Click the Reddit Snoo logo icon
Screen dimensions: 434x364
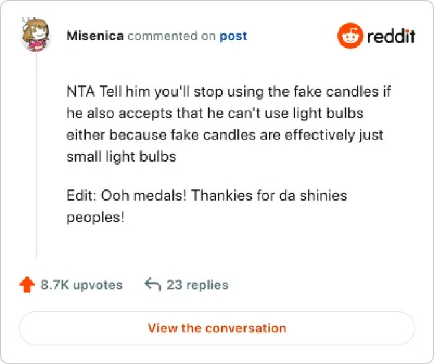349,37
